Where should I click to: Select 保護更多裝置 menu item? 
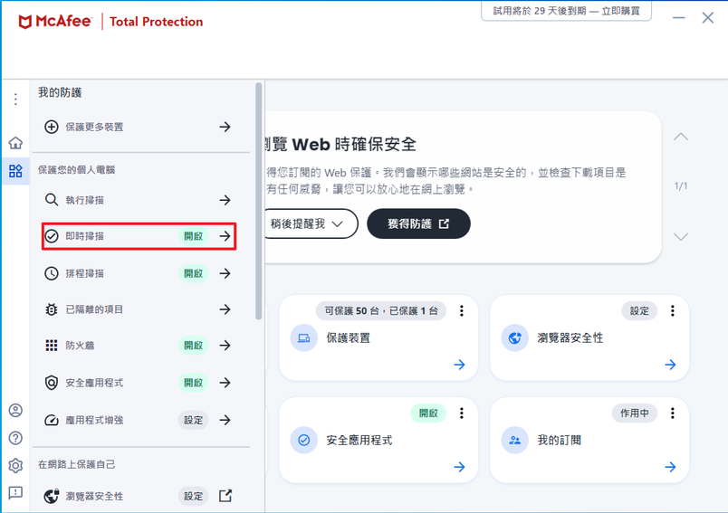click(x=139, y=127)
